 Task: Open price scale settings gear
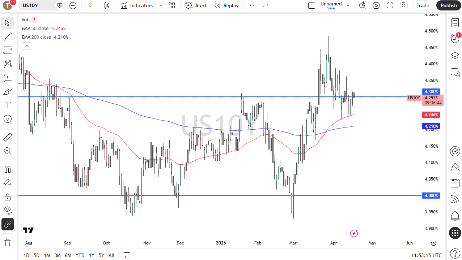coord(434,243)
